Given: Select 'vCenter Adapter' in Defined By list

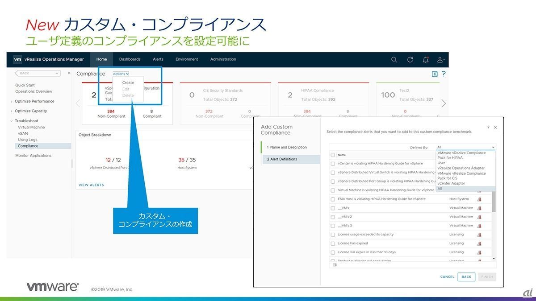Looking at the screenshot, I should (451, 183).
